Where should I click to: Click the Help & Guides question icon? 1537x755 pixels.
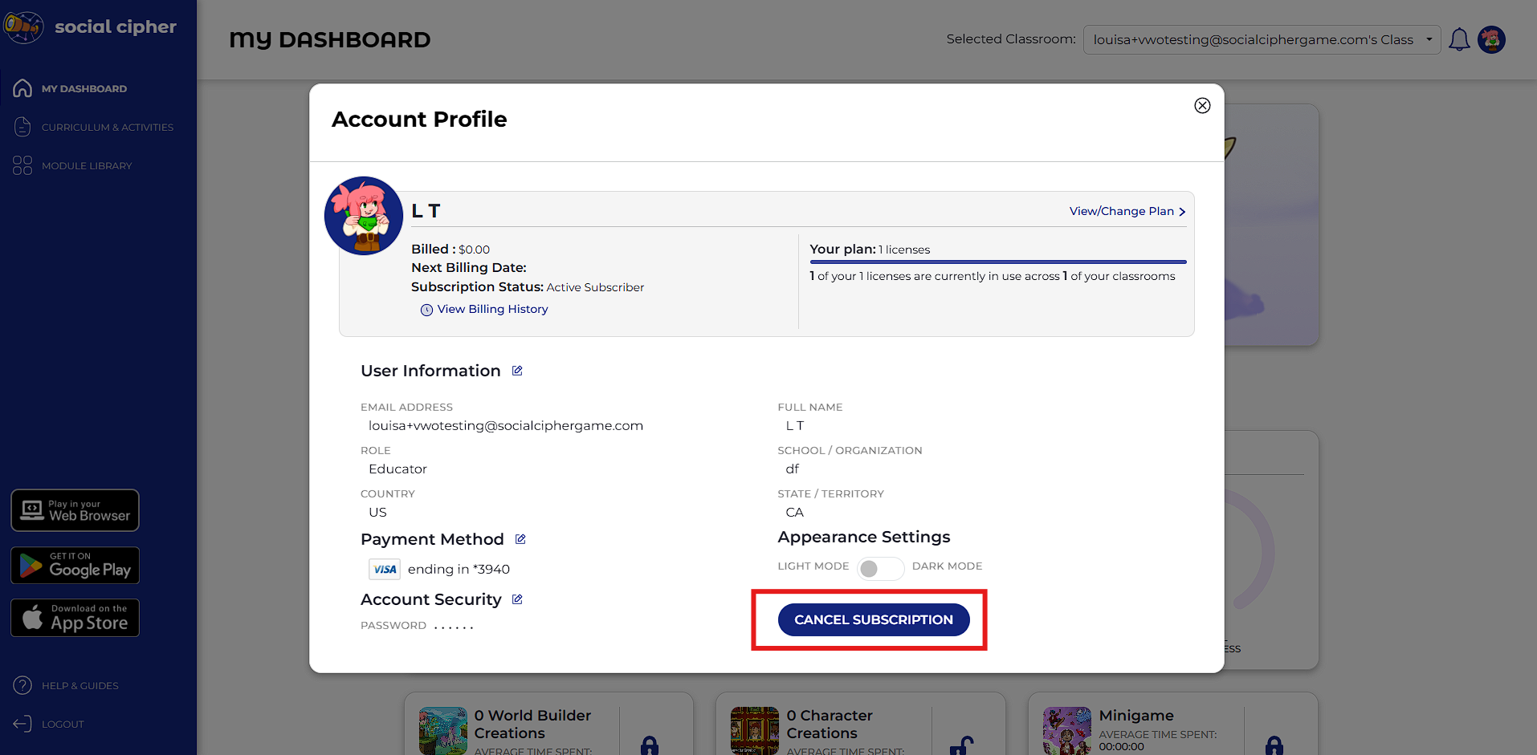coord(22,685)
